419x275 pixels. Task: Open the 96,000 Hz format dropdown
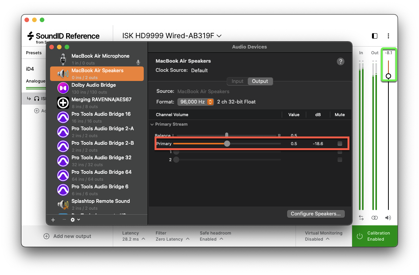click(196, 102)
